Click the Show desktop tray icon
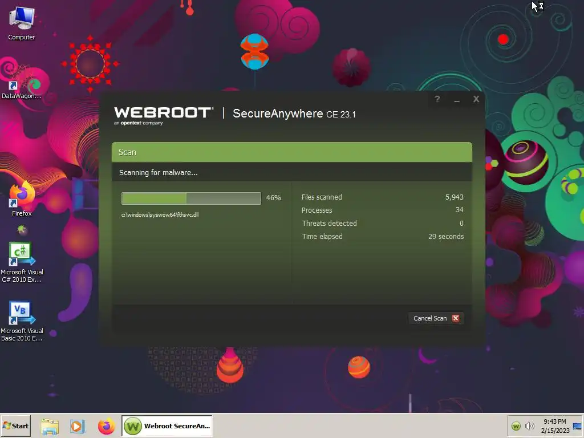The image size is (584, 438). (577, 426)
